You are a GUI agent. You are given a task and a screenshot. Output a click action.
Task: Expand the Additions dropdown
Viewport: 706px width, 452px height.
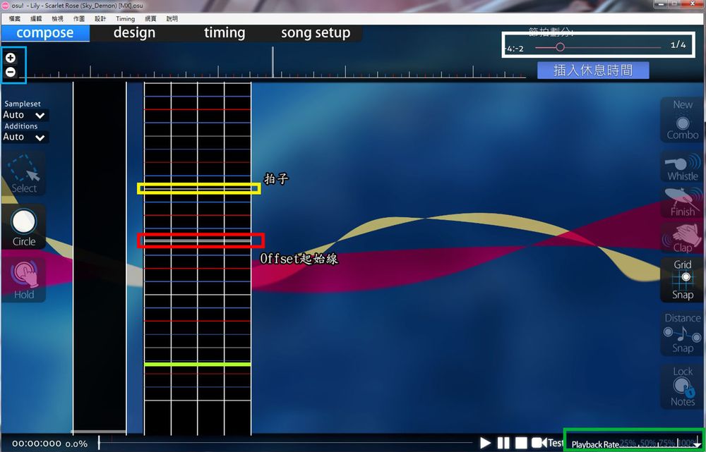pyautogui.click(x=25, y=137)
